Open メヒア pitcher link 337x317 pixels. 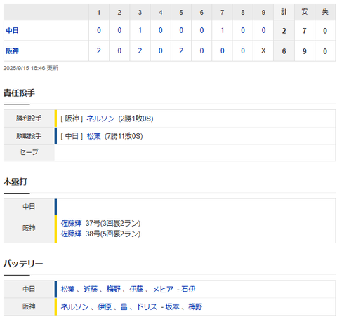tap(163, 289)
